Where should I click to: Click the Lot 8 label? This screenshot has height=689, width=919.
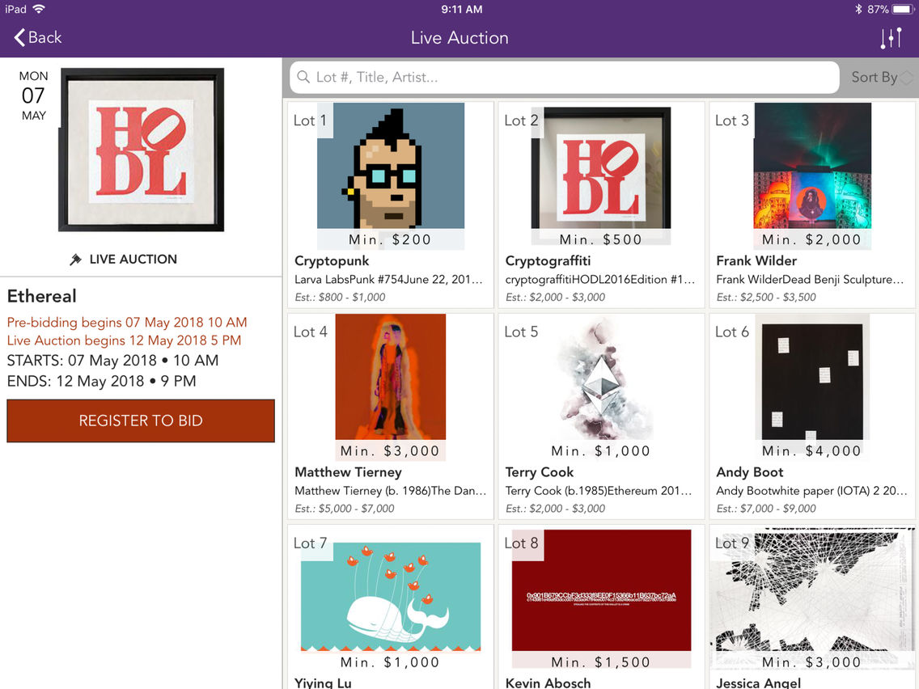pos(521,543)
